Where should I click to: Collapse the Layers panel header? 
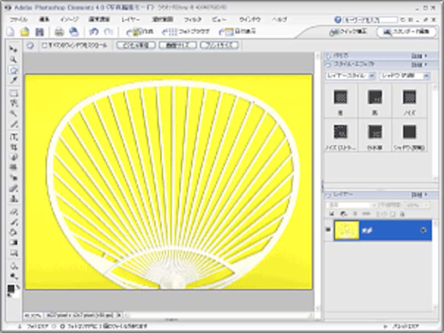click(329, 195)
